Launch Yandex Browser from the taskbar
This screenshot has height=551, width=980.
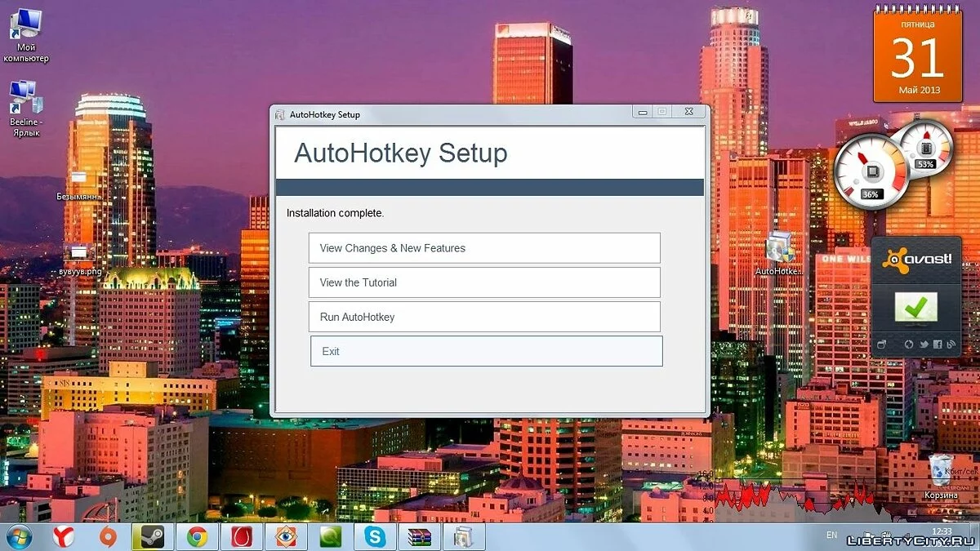(64, 536)
